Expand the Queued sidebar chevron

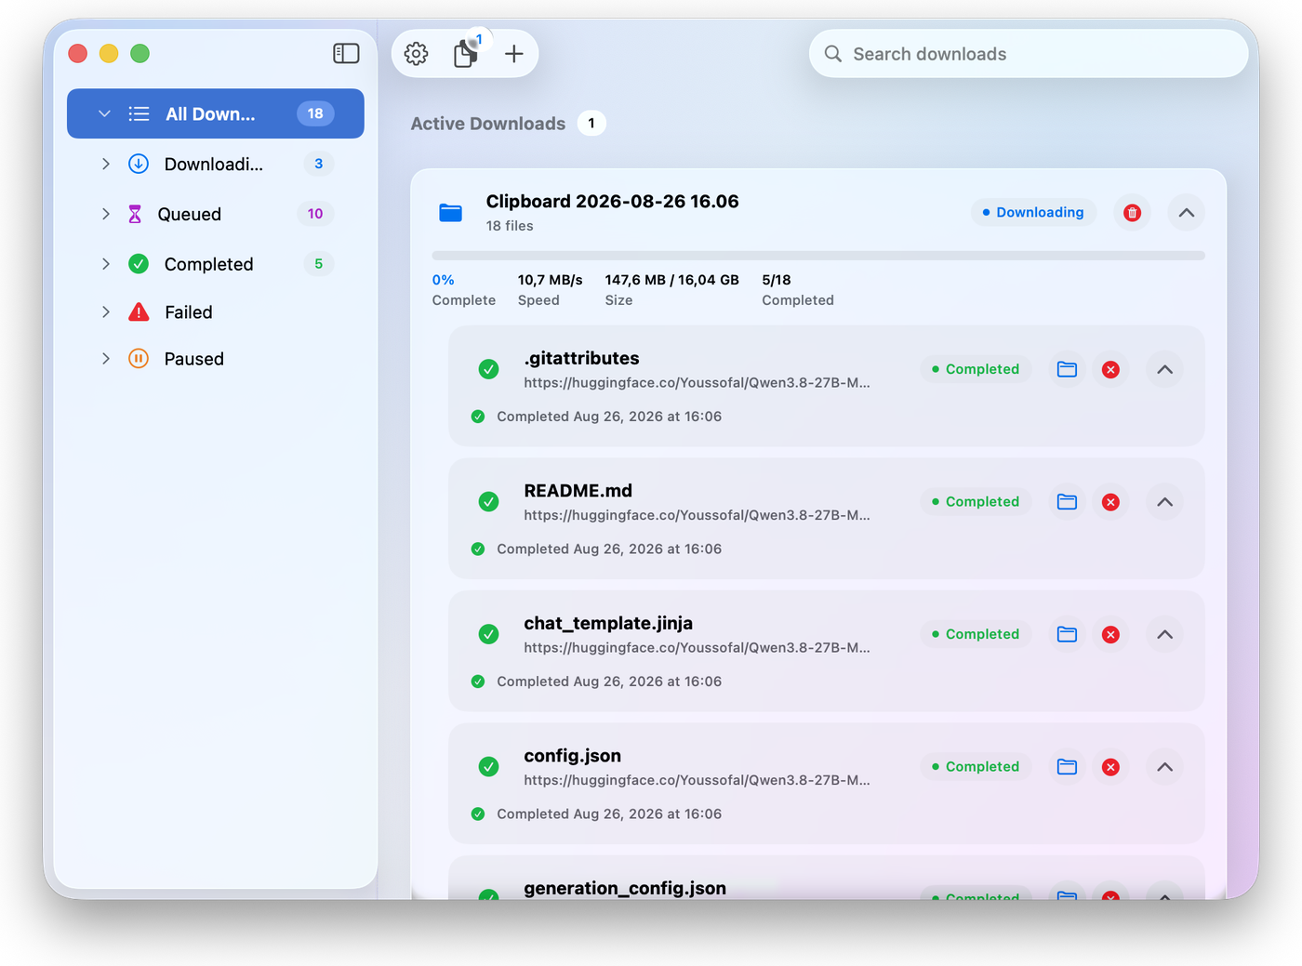coord(105,214)
